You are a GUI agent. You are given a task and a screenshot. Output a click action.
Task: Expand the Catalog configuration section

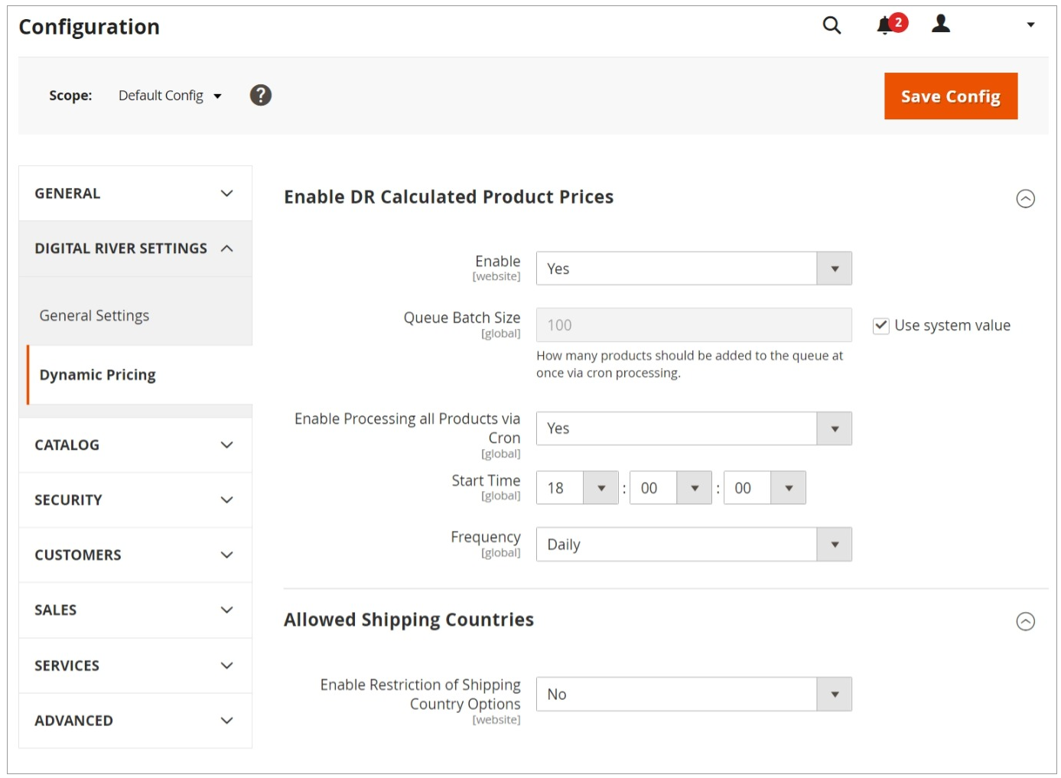tap(135, 445)
